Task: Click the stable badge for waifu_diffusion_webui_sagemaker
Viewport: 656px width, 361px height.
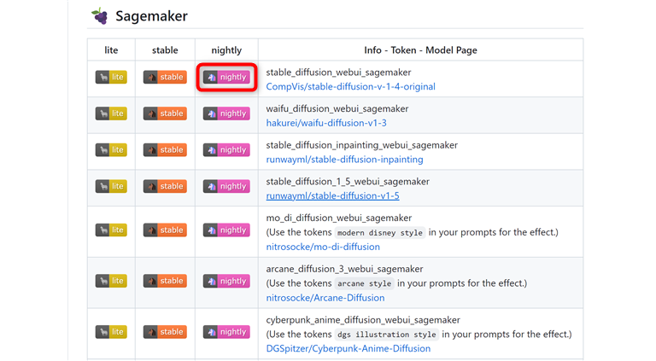Action: click(x=165, y=114)
